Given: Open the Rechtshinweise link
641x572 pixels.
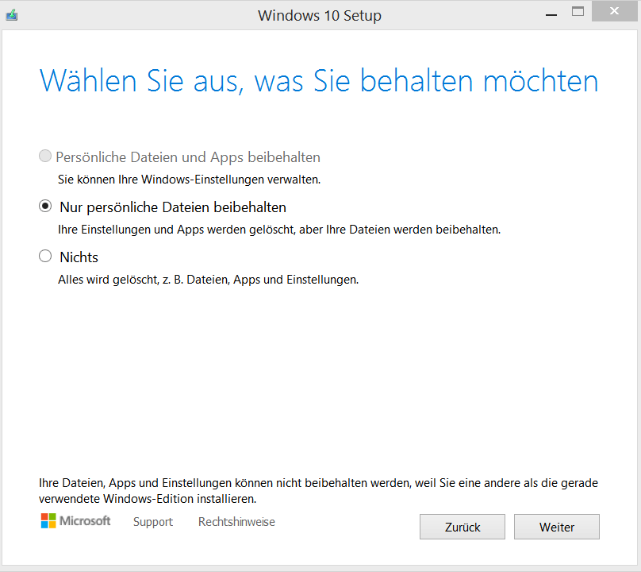Looking at the screenshot, I should [236, 522].
